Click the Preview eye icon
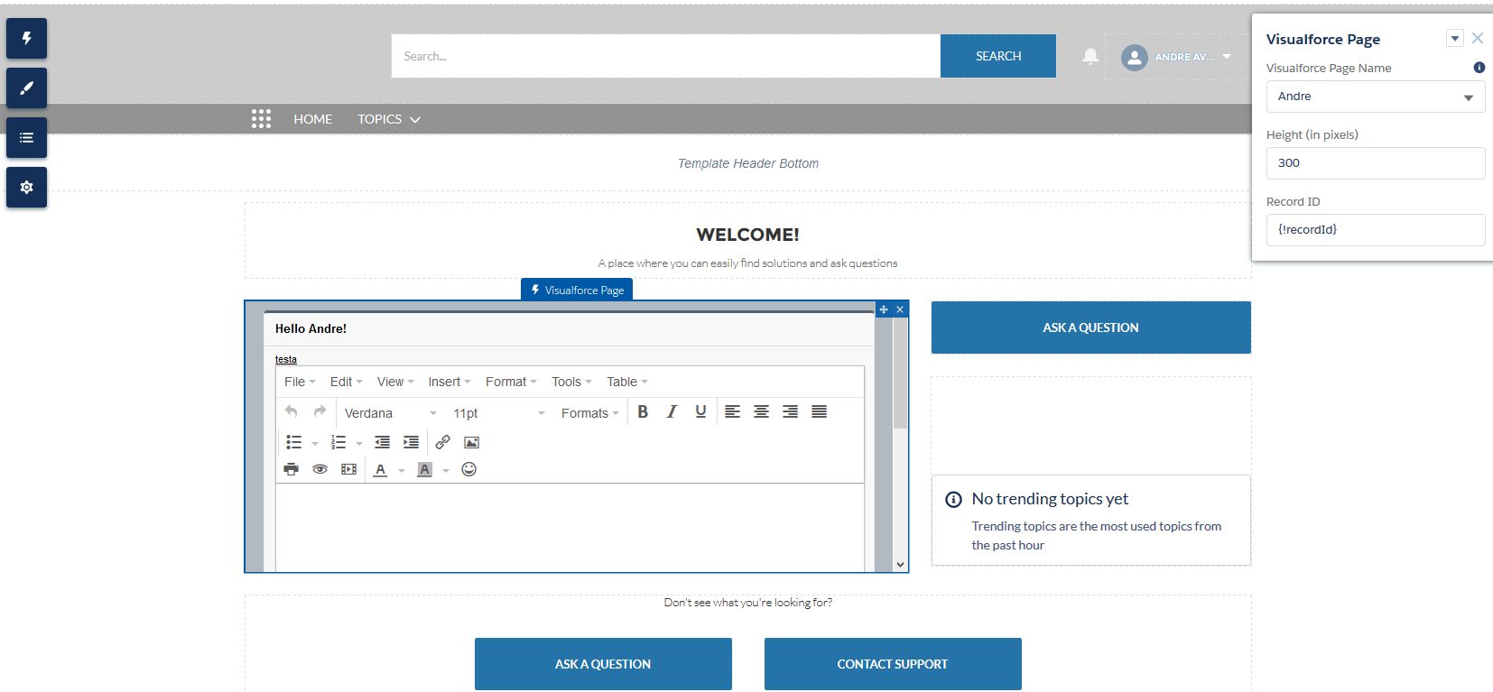Viewport: 1493px width, 692px height. (320, 469)
